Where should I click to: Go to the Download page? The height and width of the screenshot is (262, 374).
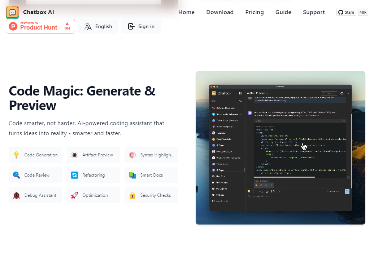click(220, 12)
